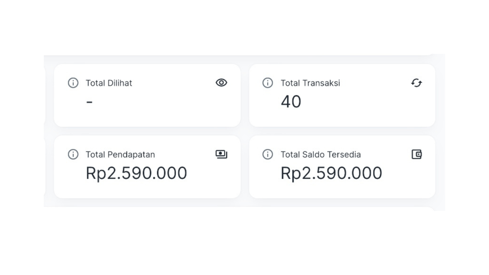Select the banknote icon on Total Pendapatan card
The image size is (489, 275).
point(221,154)
